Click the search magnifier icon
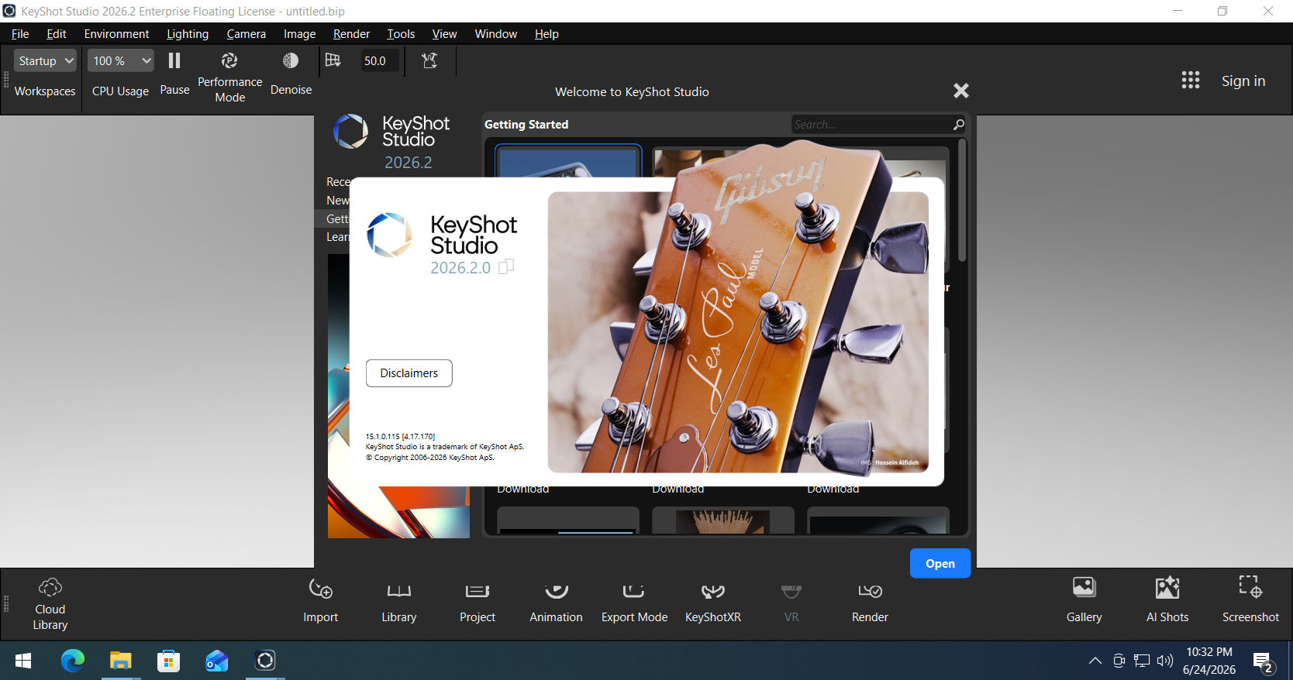This screenshot has height=680, width=1293. 959,125
